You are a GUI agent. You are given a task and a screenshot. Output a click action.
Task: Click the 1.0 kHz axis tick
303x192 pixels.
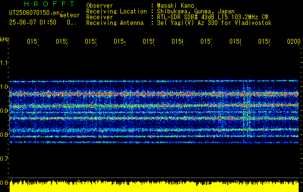point(4,87)
